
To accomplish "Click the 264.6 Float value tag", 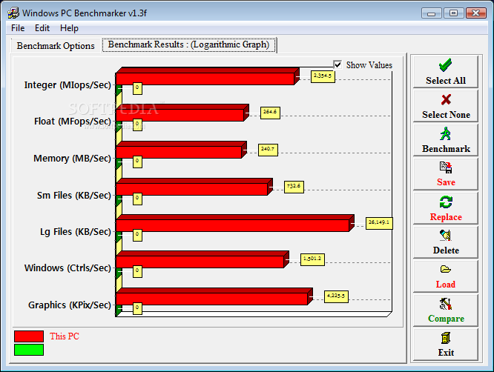I will [x=270, y=113].
